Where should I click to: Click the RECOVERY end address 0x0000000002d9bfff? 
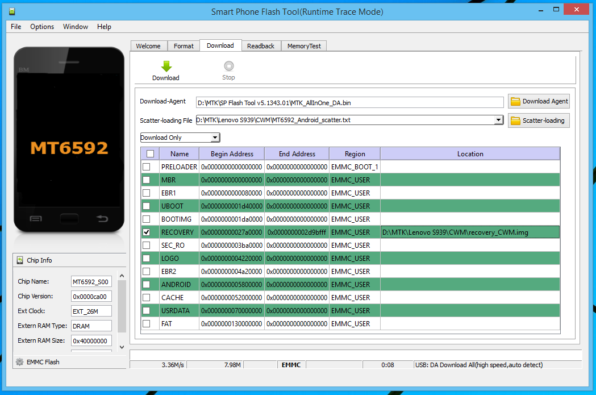click(x=297, y=232)
